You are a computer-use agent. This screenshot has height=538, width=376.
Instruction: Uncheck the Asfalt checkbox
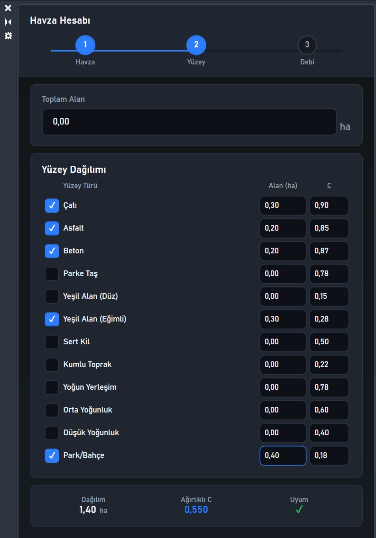52,228
